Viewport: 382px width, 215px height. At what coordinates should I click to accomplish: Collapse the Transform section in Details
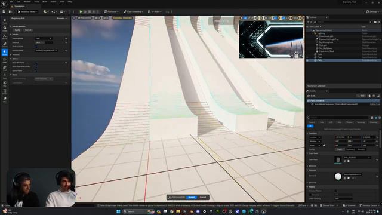point(307,133)
